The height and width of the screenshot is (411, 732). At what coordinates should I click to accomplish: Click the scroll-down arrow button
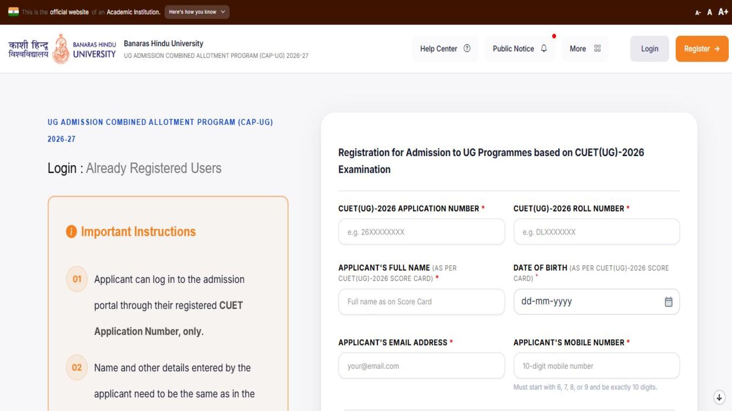(719, 397)
